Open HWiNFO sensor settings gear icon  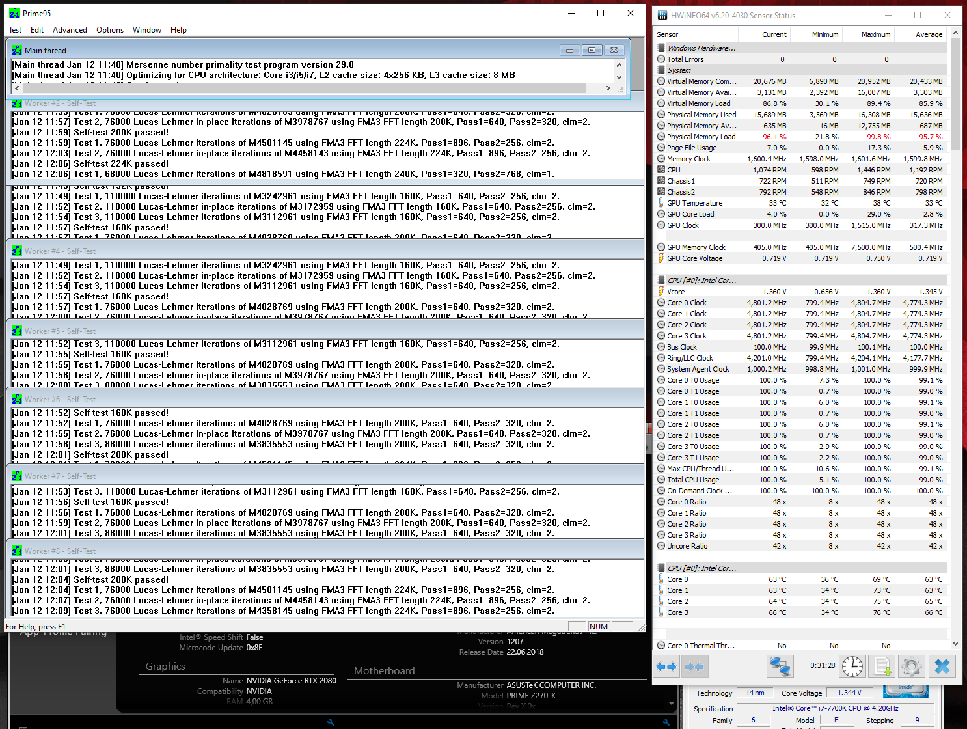tap(911, 667)
